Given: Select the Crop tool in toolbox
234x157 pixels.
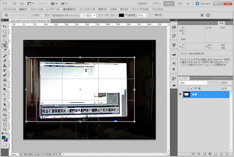Looking at the screenshot, I should point(5,45).
